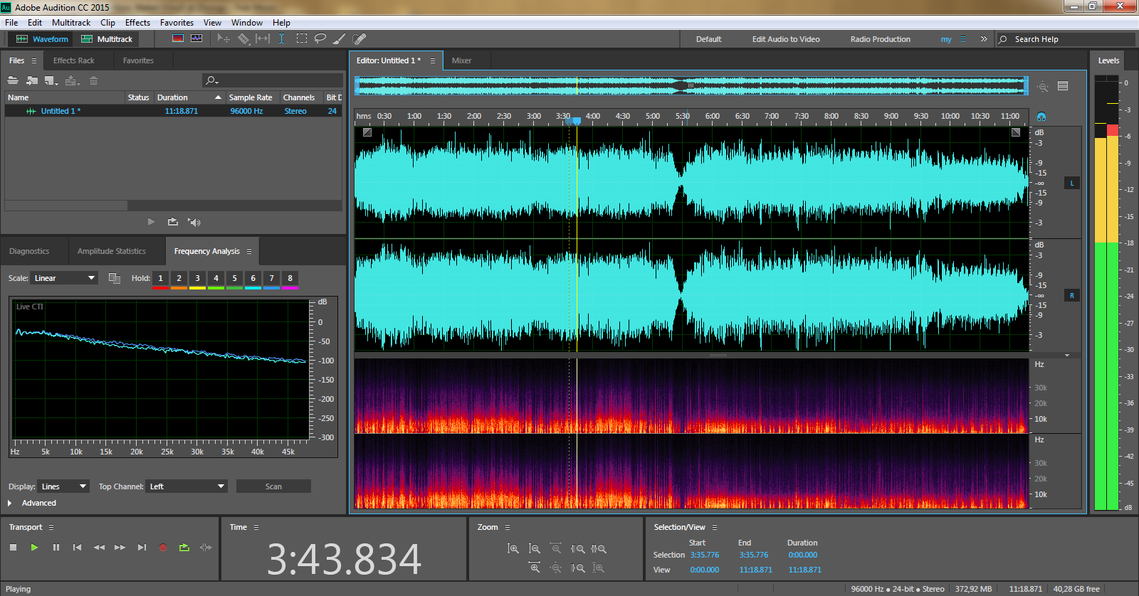
Task: Switch to the Amplitude Statistics tab
Action: [x=111, y=251]
